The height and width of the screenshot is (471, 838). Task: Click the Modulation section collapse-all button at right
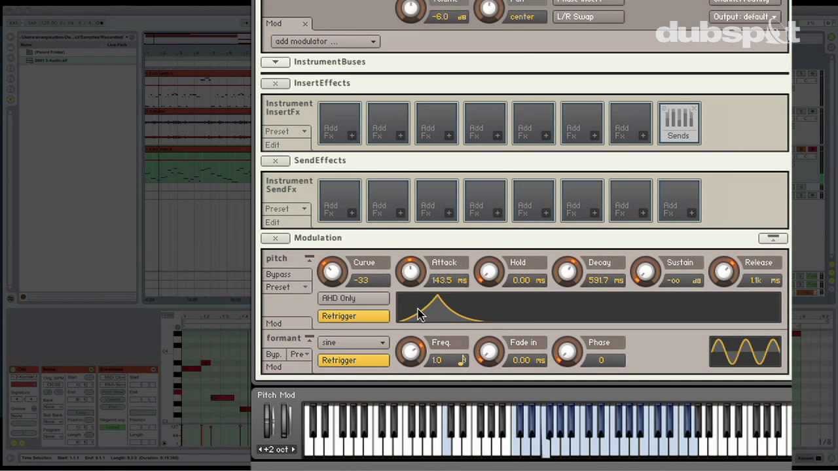point(773,238)
